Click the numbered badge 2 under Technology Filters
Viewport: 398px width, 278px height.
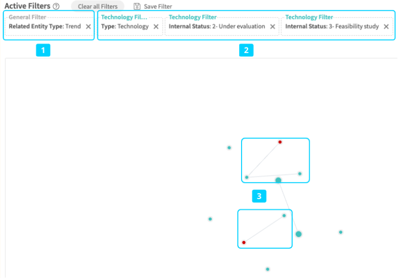[246, 50]
